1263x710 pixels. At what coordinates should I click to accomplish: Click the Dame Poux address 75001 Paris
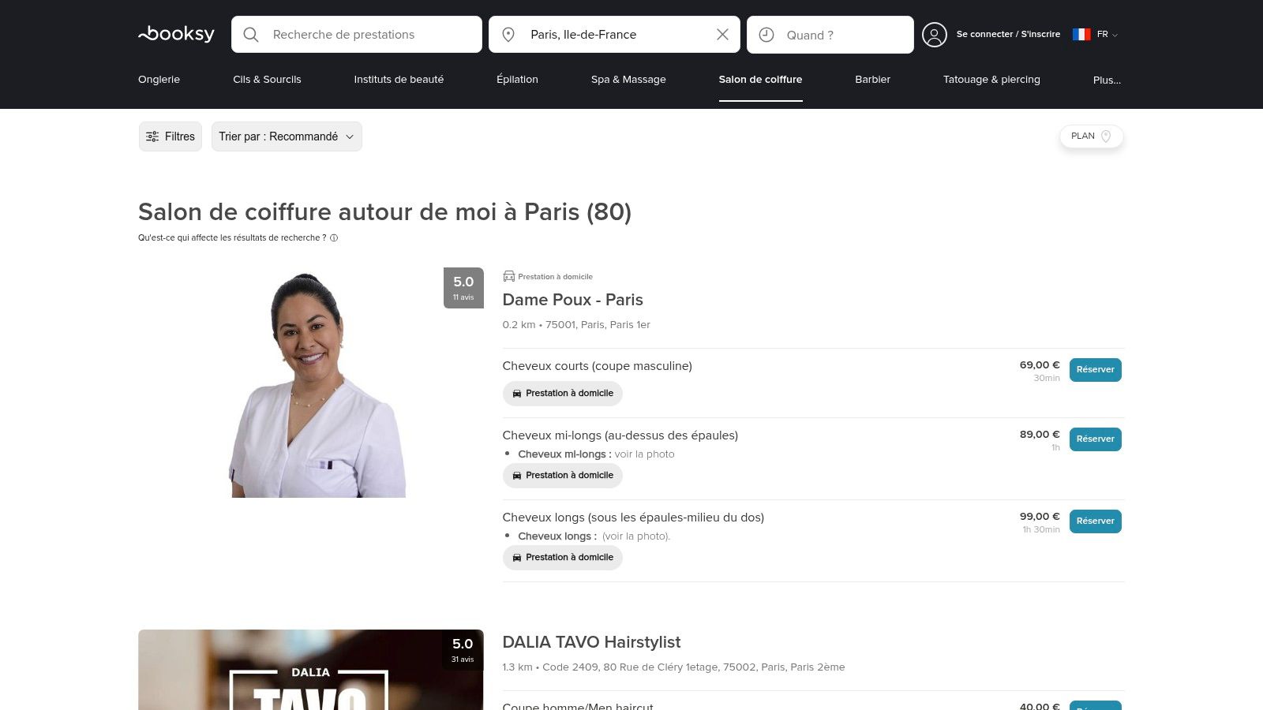click(x=576, y=325)
